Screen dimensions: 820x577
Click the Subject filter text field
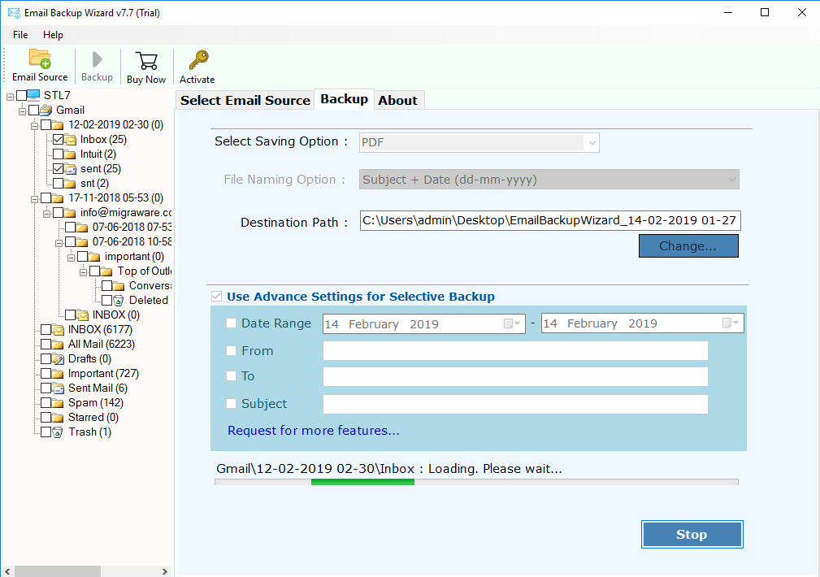click(515, 405)
